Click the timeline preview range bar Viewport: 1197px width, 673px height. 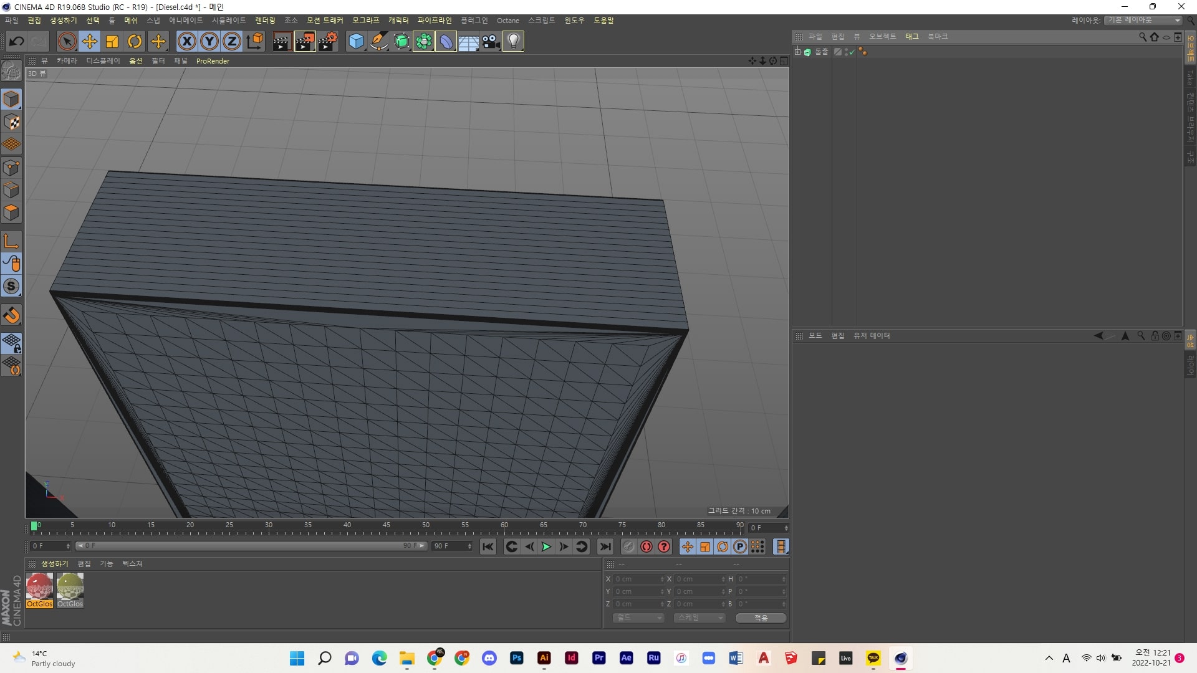point(251,546)
